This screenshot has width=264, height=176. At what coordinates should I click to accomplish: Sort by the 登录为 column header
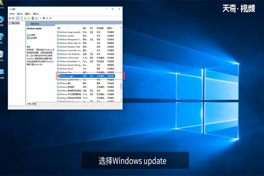(x=111, y=28)
